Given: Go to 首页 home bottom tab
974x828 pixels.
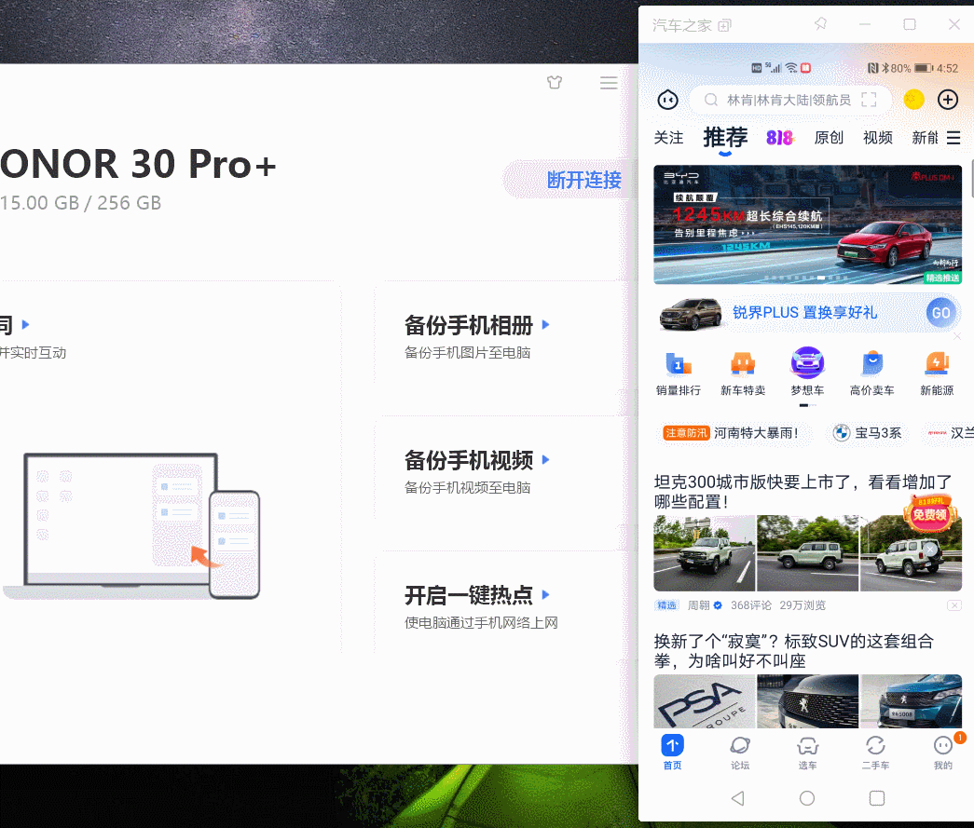Looking at the screenshot, I should 672,753.
